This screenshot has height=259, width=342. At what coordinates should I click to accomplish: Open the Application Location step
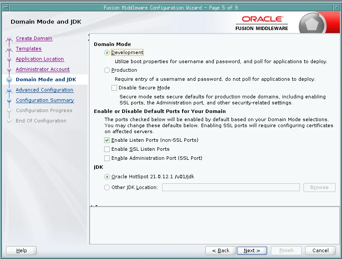(40, 59)
